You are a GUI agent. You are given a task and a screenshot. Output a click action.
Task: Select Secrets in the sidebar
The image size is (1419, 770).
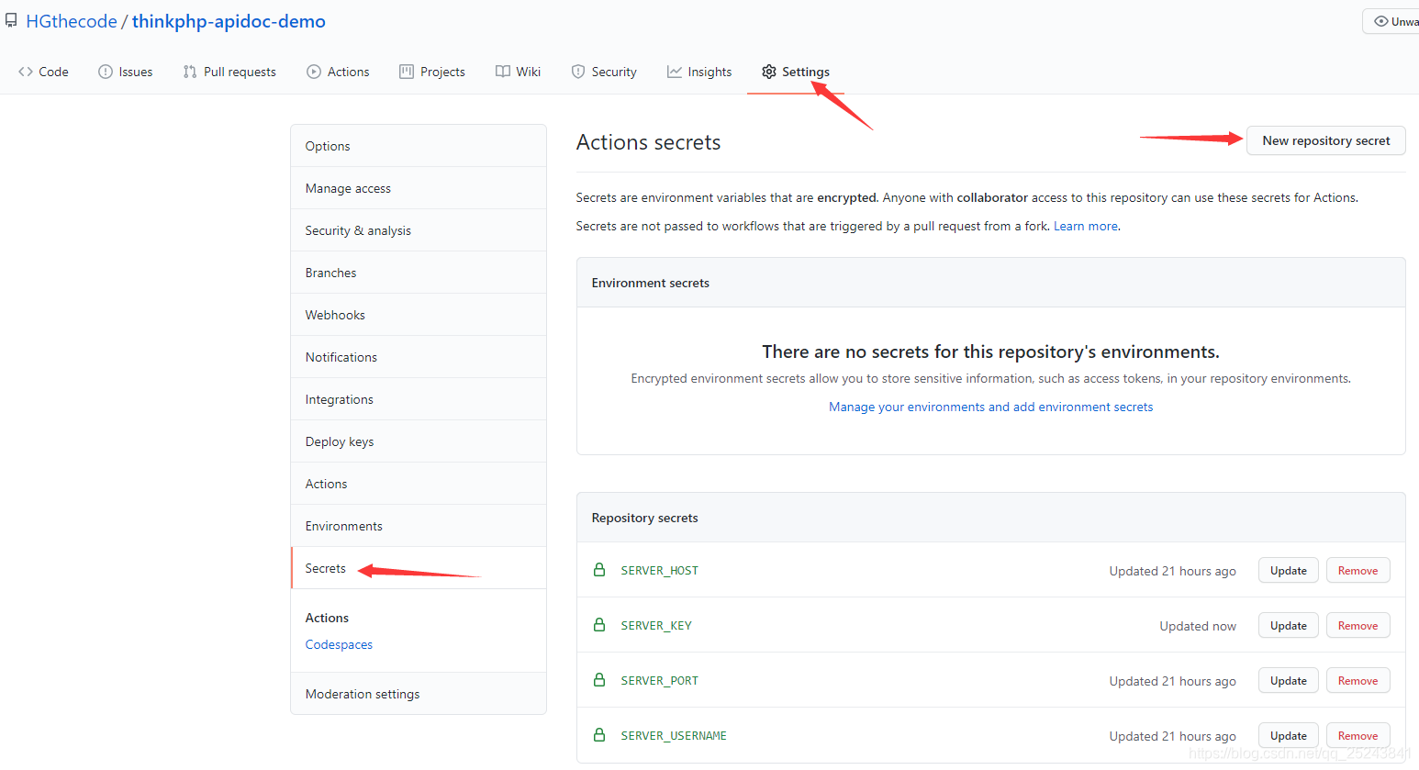coord(419,568)
